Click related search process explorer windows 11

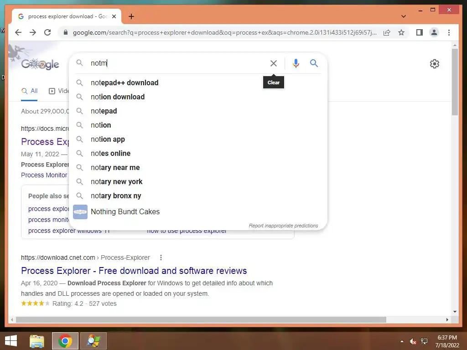coord(69,231)
